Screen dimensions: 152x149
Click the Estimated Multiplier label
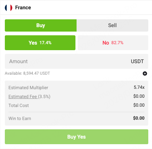pos(28,88)
